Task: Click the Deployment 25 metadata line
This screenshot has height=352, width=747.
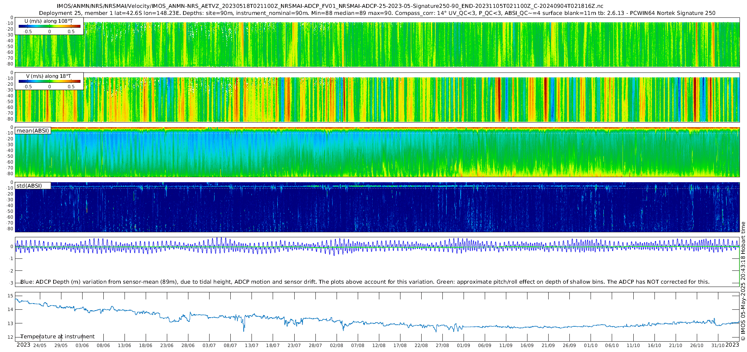Action: pyautogui.click(x=377, y=13)
